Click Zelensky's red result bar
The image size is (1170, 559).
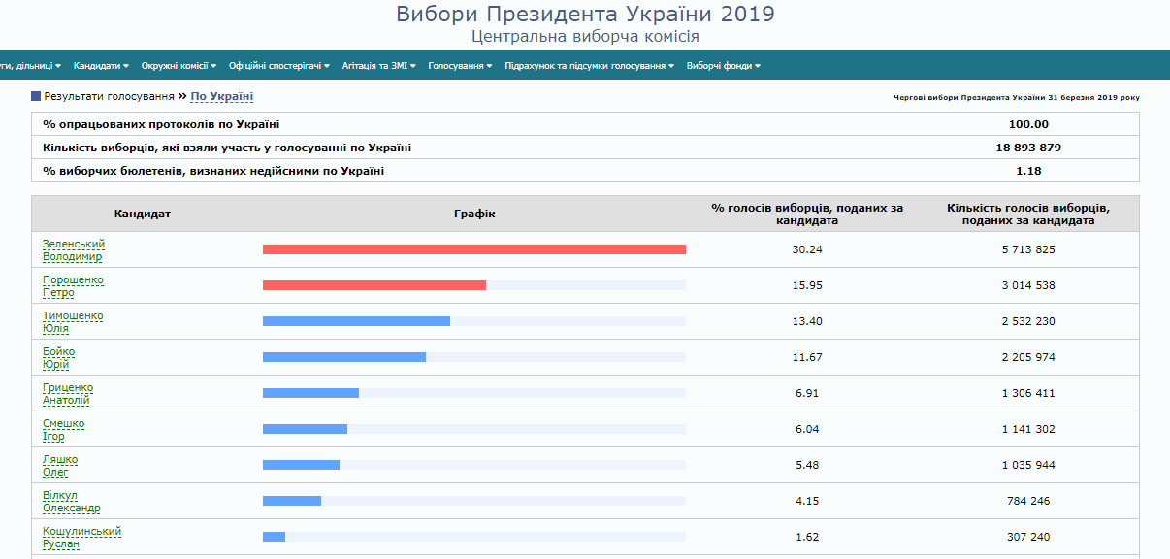tap(473, 249)
